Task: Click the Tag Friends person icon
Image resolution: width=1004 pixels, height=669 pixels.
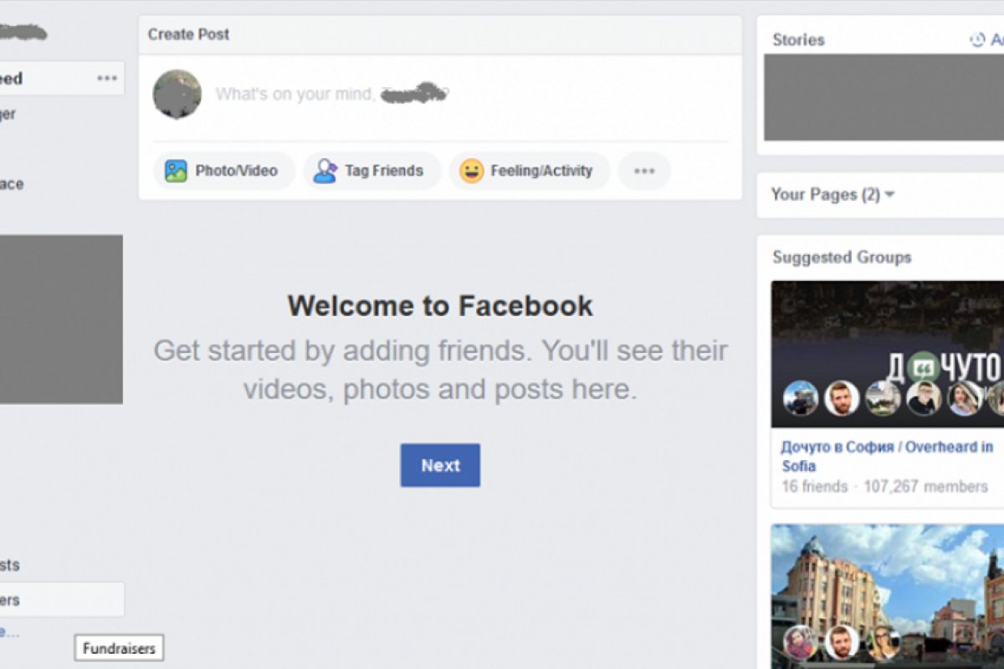Action: pyautogui.click(x=325, y=171)
